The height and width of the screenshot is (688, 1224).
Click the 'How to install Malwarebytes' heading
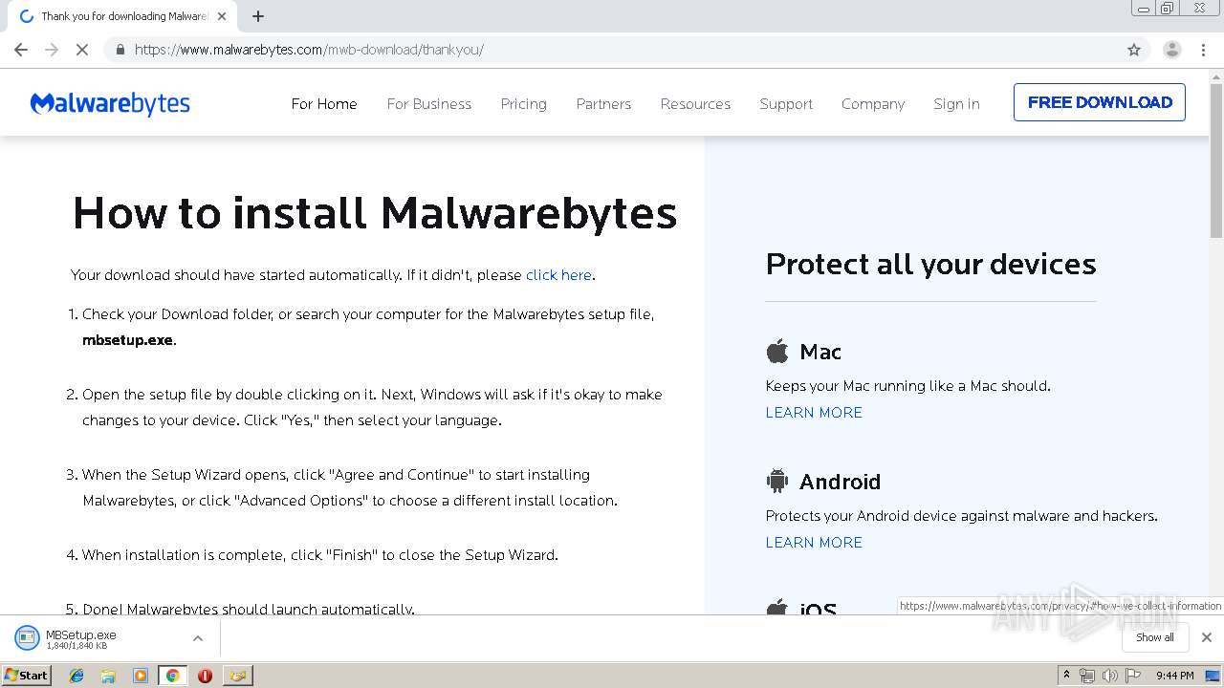coord(375,212)
